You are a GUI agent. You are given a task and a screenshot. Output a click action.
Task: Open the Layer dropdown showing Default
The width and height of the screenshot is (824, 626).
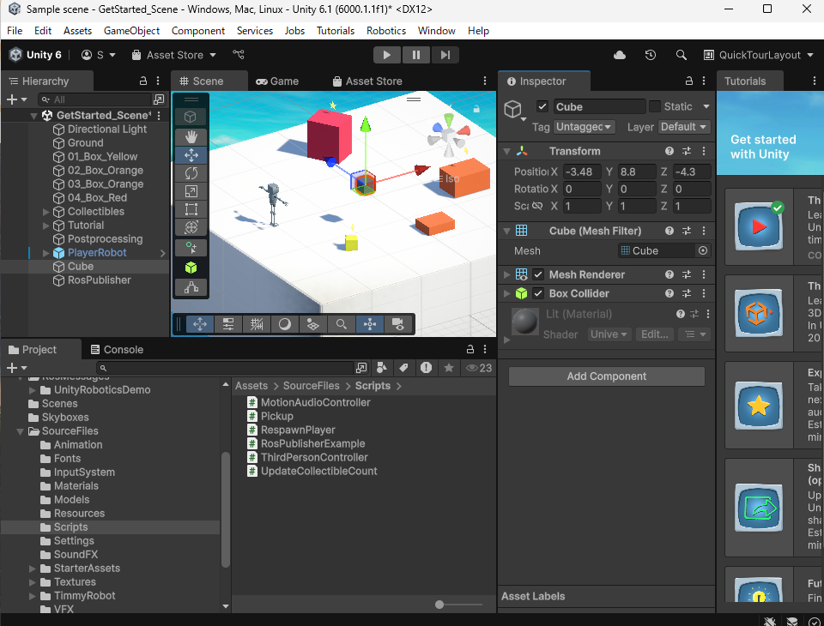tap(684, 127)
